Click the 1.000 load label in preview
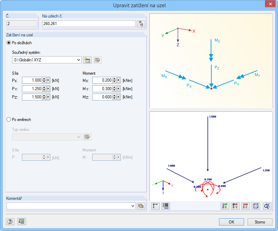Screen dimensions: 278x231 click(171, 166)
